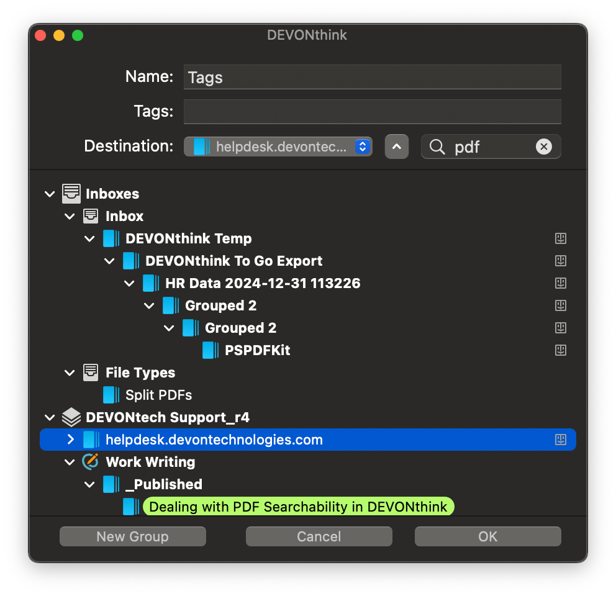Image resolution: width=616 pixels, height=596 pixels.
Task: Click the File Types inbox icon
Action: point(91,372)
